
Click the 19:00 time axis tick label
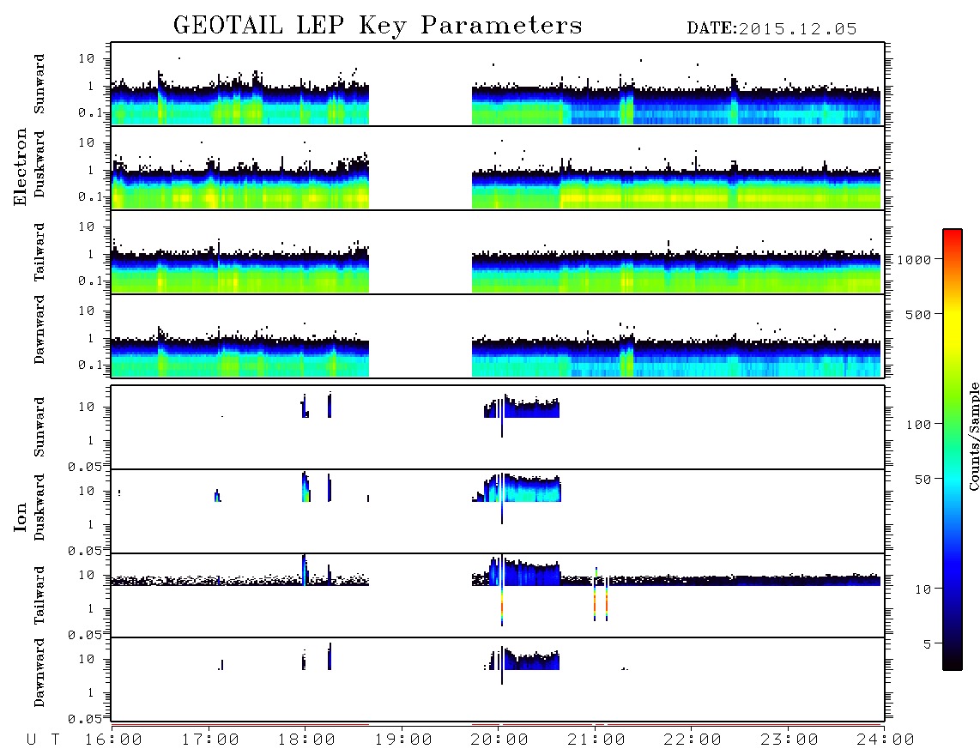tap(403, 740)
